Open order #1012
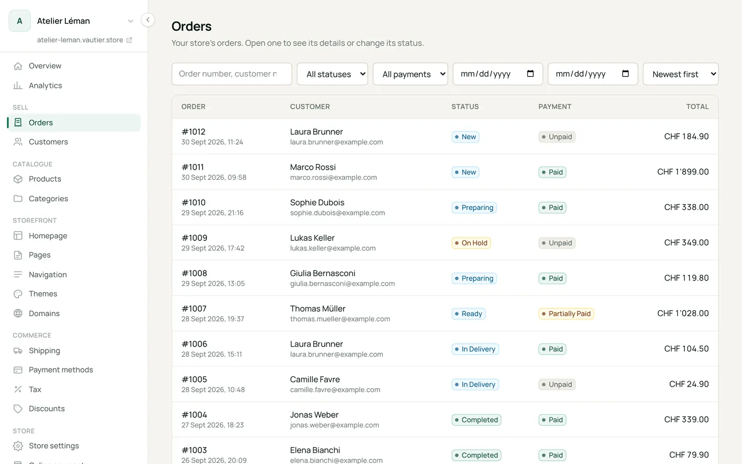The height and width of the screenshot is (464, 742). [445, 137]
